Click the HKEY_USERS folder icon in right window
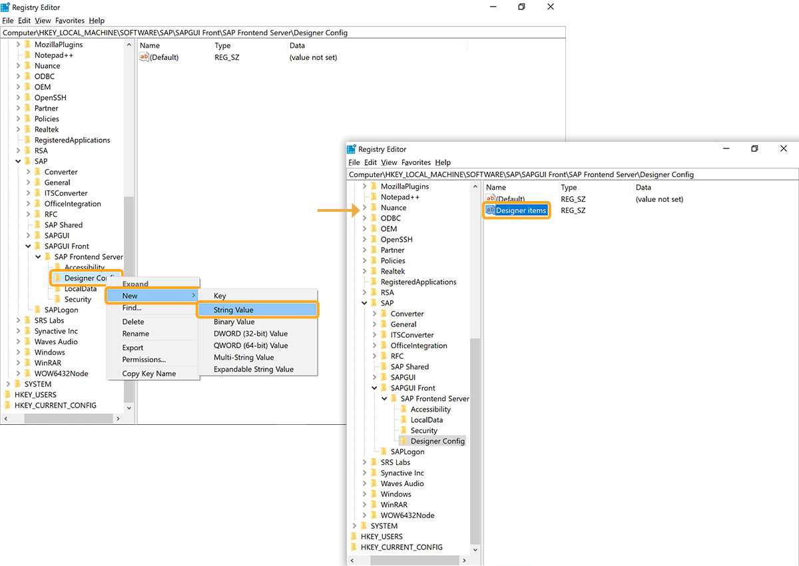This screenshot has height=566, width=799. (354, 537)
